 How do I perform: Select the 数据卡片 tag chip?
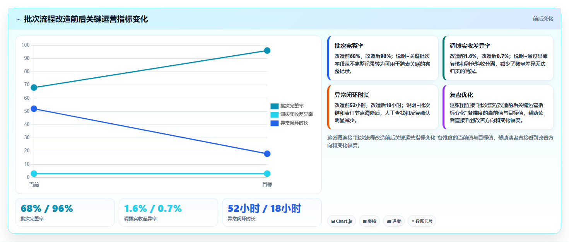click(x=422, y=221)
